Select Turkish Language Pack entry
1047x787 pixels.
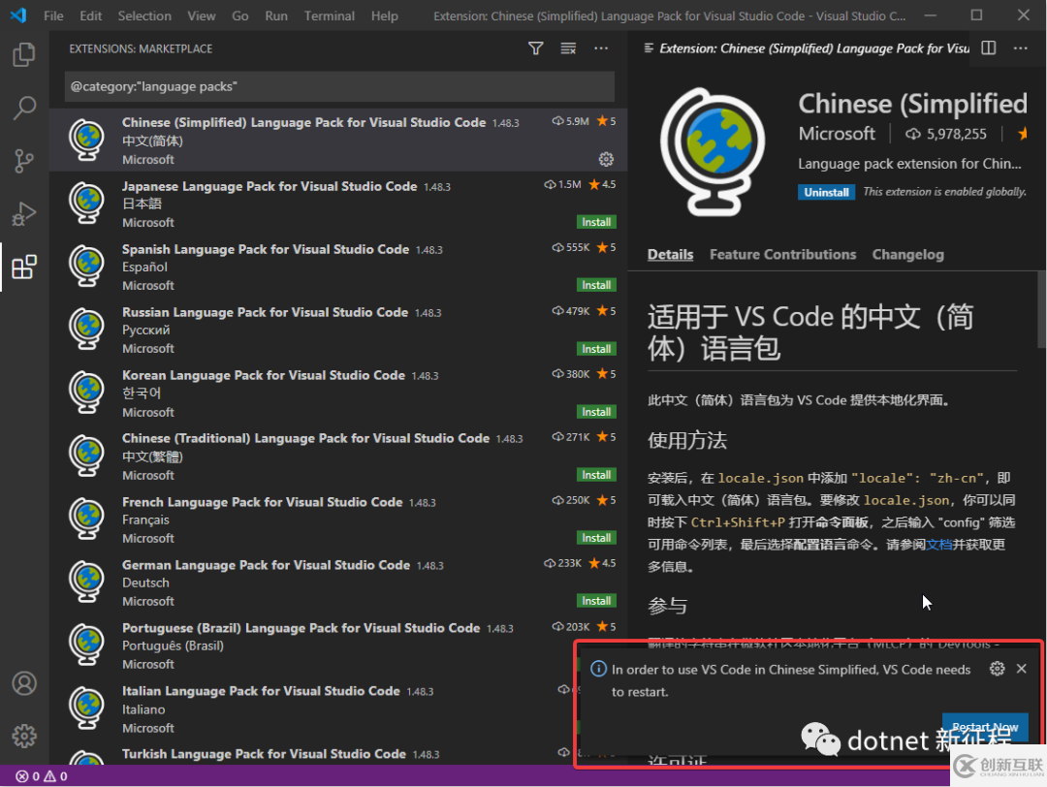tap(338, 755)
